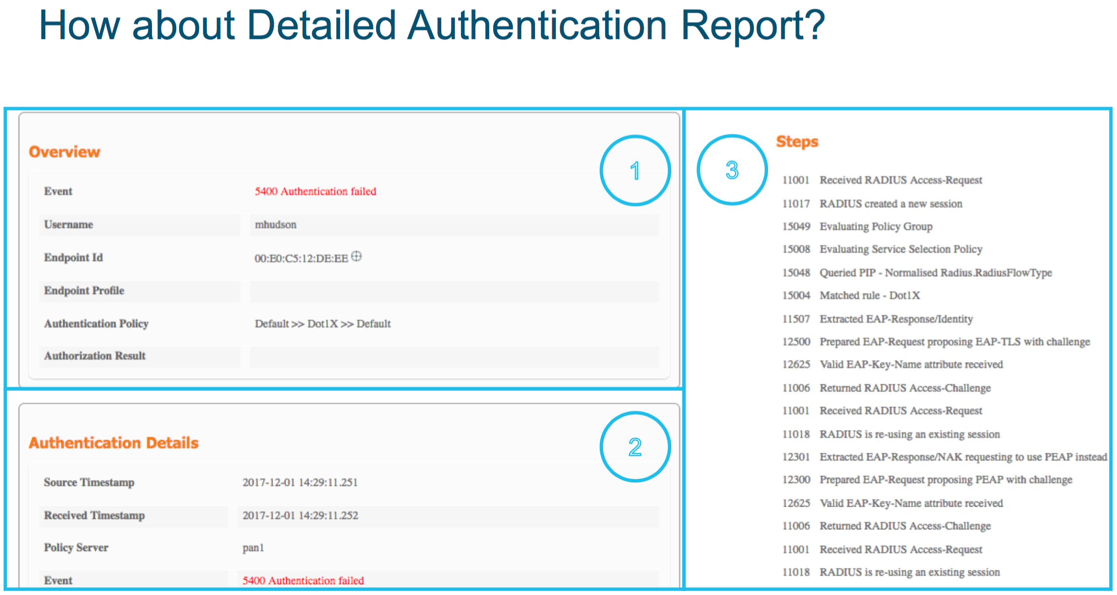This screenshot has height=595, width=1117.
Task: Click the Source Timestamp value
Action: click(301, 483)
